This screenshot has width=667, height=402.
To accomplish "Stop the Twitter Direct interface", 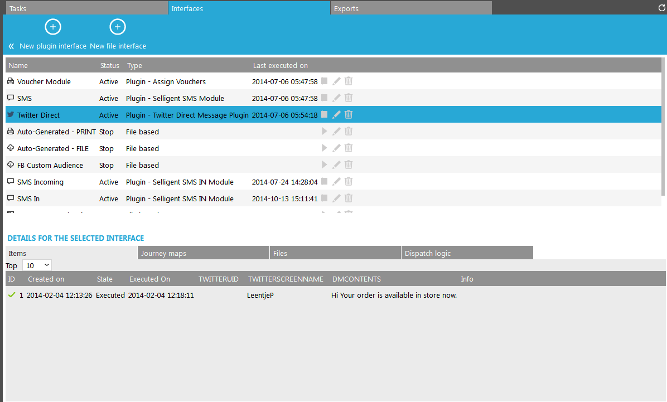I will pos(324,115).
